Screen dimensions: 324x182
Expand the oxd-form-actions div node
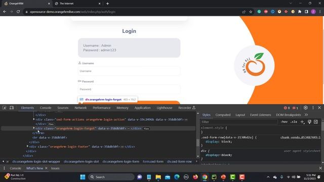click(x=34, y=119)
